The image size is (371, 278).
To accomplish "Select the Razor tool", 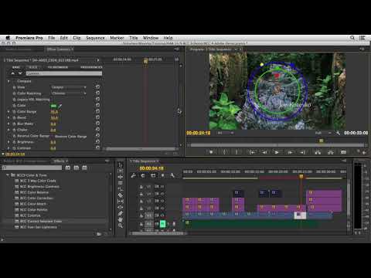I will coord(121,195).
